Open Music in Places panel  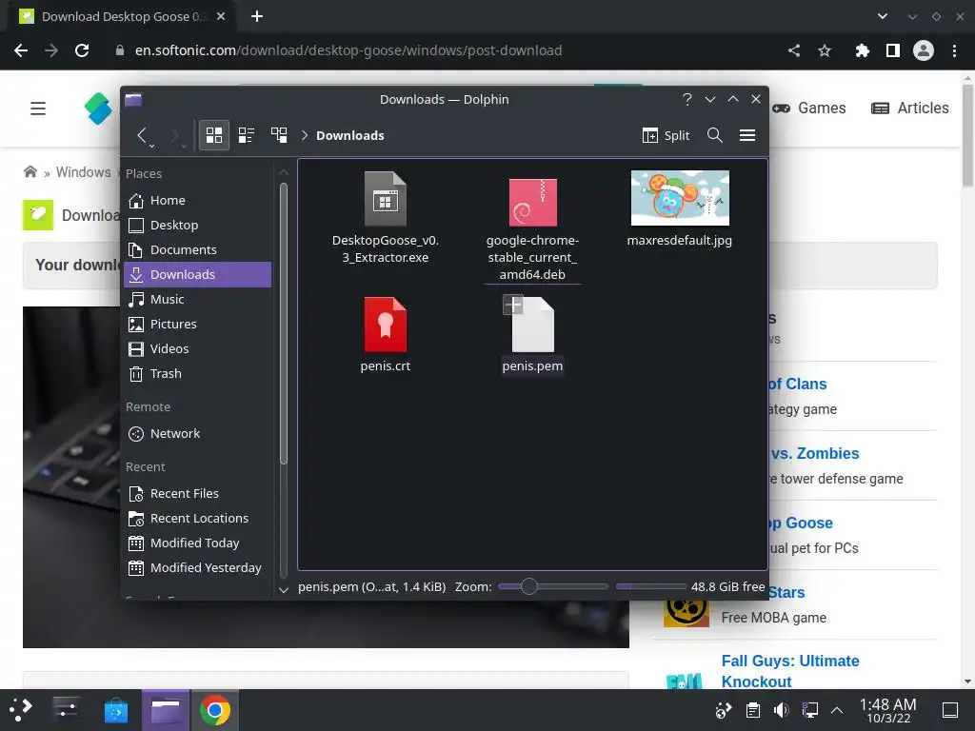198,300
